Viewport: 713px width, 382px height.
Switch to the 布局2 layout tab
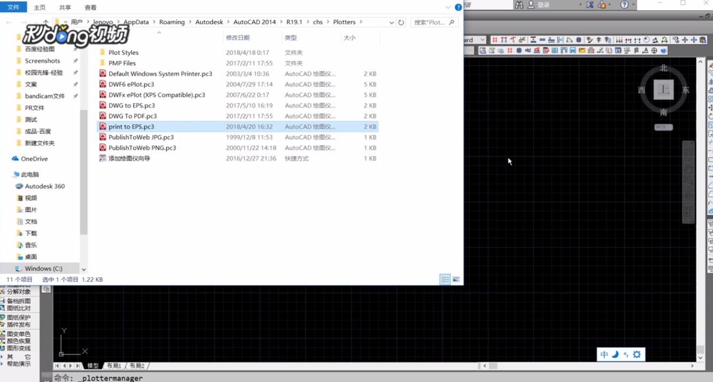[x=137, y=366]
